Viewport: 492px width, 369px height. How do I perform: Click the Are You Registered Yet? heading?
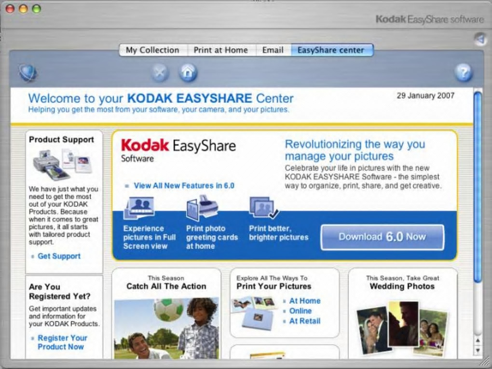coord(60,291)
